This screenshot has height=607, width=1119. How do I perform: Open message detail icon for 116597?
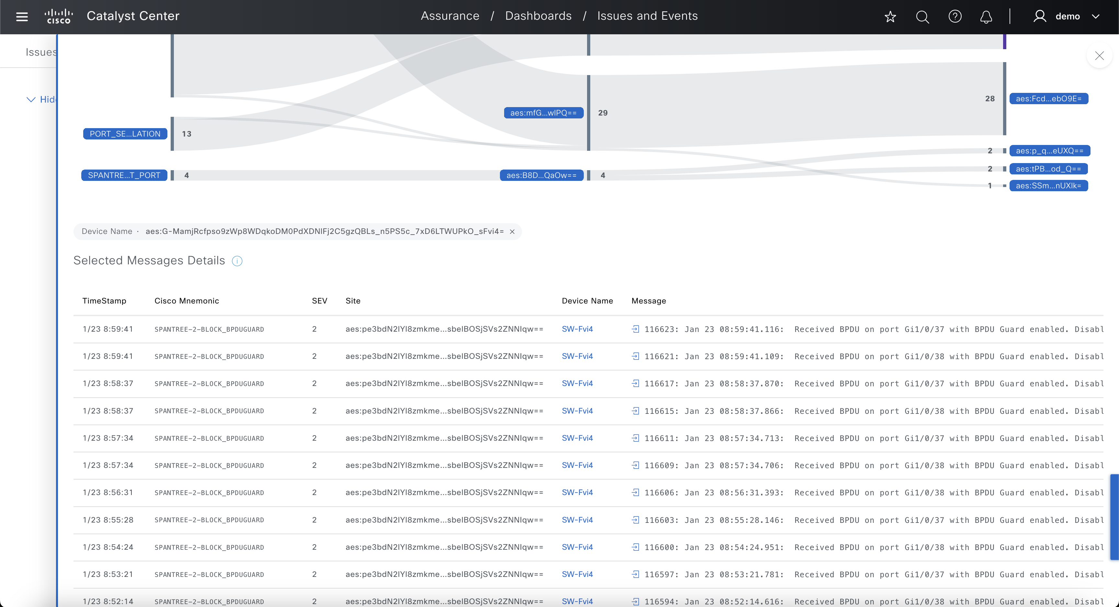(x=636, y=574)
